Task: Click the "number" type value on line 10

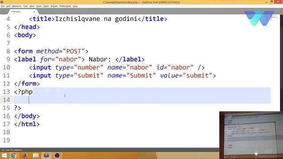Action: point(88,68)
